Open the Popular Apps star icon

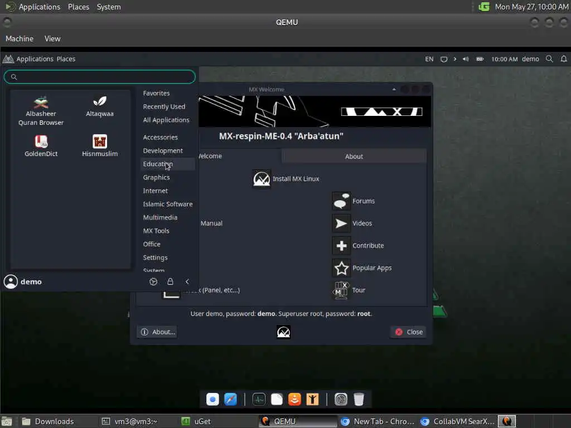(341, 268)
